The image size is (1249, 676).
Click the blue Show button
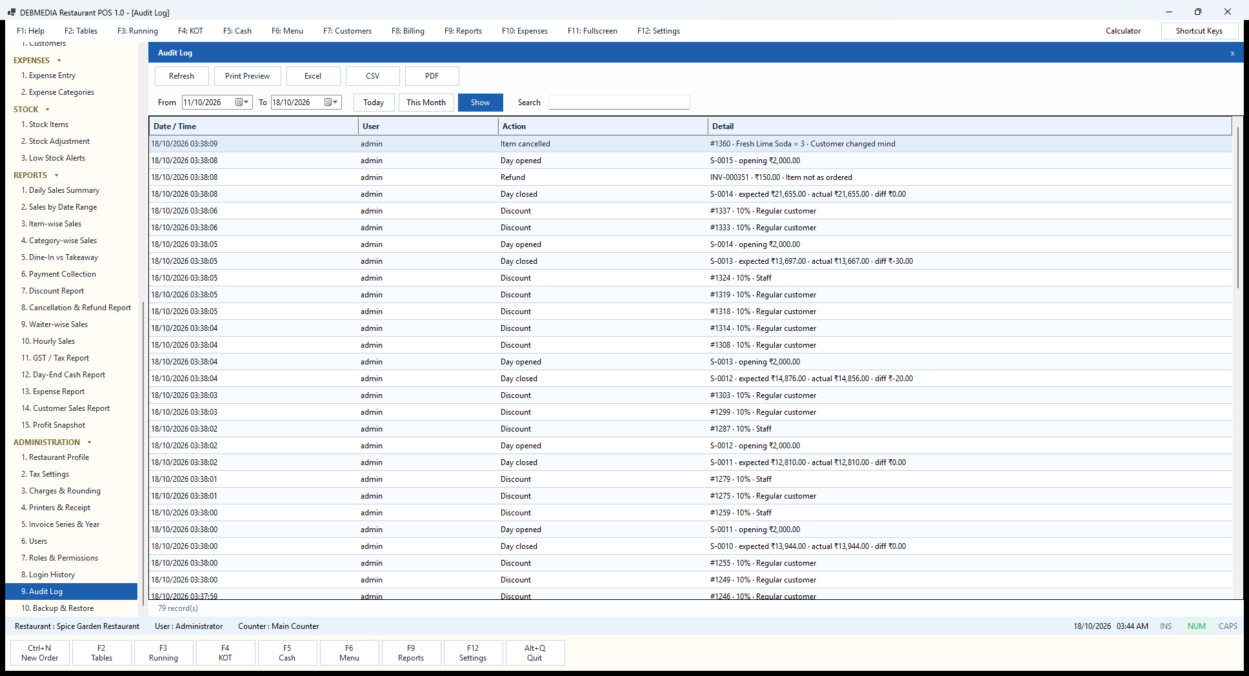pyautogui.click(x=480, y=103)
